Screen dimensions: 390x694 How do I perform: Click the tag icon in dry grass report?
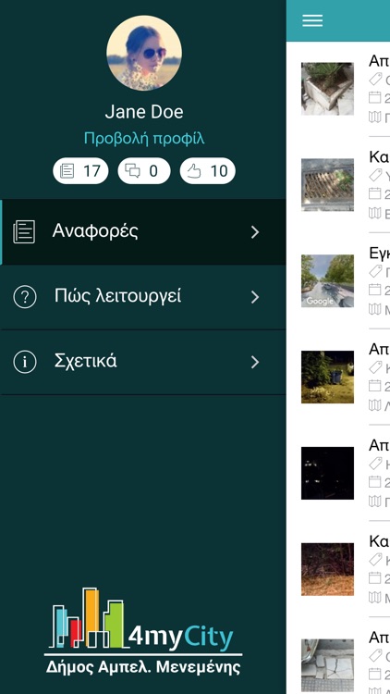click(x=375, y=560)
